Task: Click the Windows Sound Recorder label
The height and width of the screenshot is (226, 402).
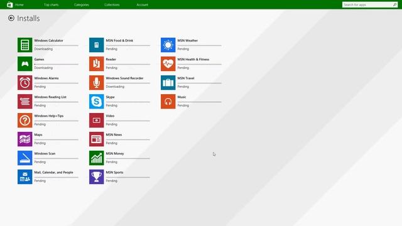Action: pyautogui.click(x=124, y=78)
